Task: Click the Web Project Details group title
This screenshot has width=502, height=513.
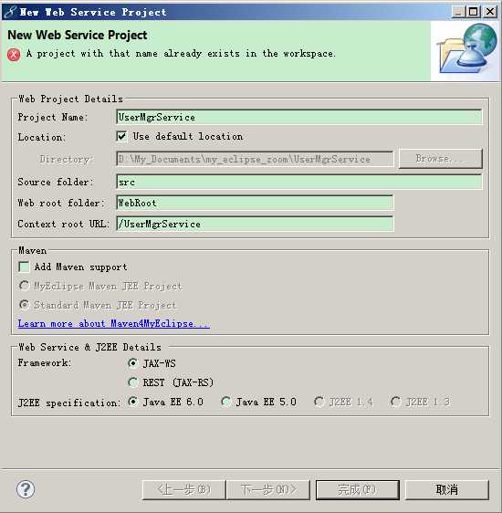Action: [x=70, y=99]
